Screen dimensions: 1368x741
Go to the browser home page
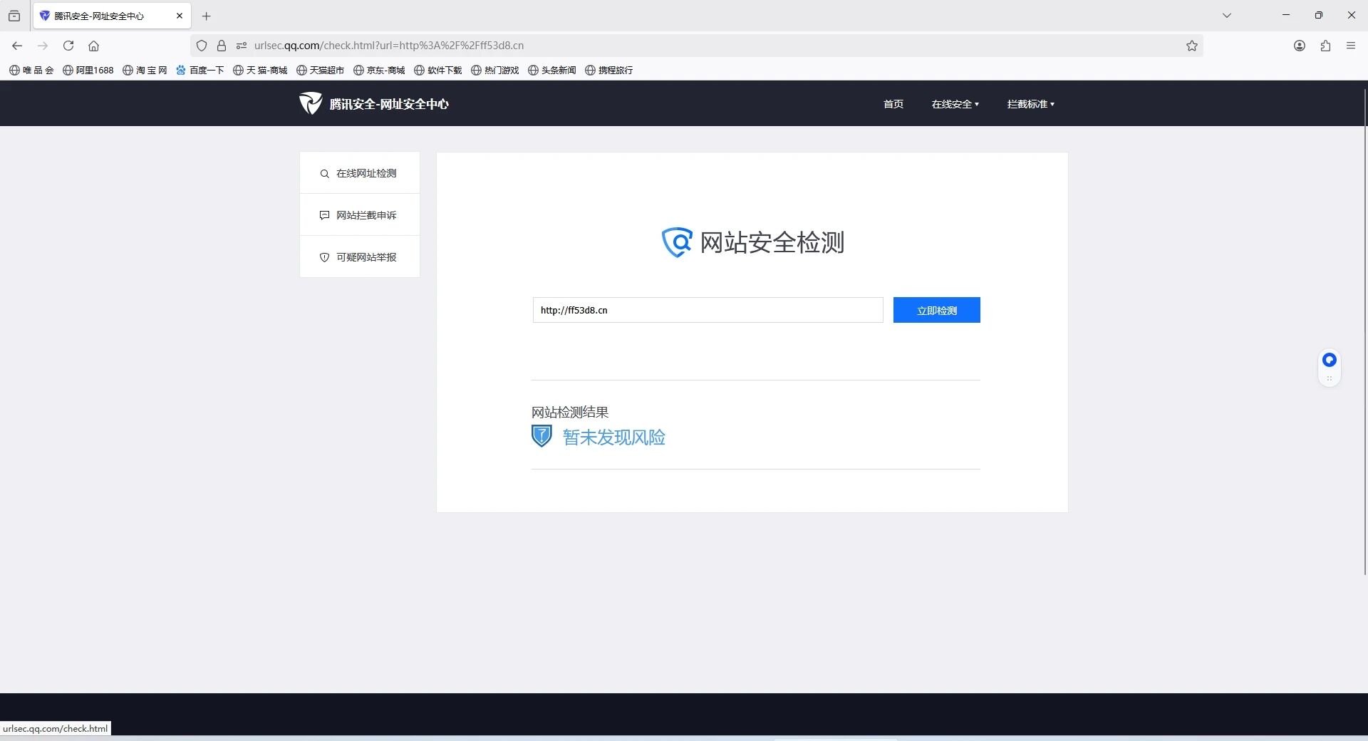click(93, 46)
